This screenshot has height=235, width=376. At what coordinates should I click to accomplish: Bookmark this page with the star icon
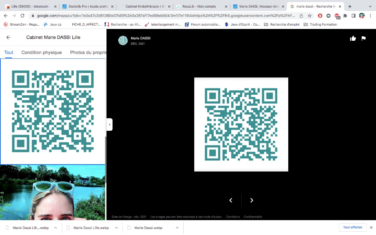click(310, 16)
